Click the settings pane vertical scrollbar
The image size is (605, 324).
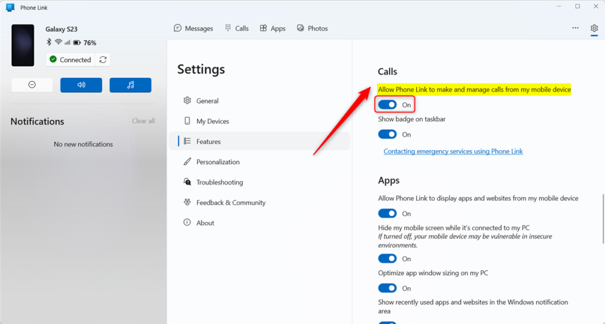[603, 218]
